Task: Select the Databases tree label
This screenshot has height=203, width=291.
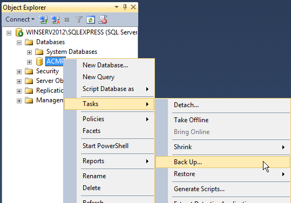Action: pyautogui.click(x=51, y=42)
